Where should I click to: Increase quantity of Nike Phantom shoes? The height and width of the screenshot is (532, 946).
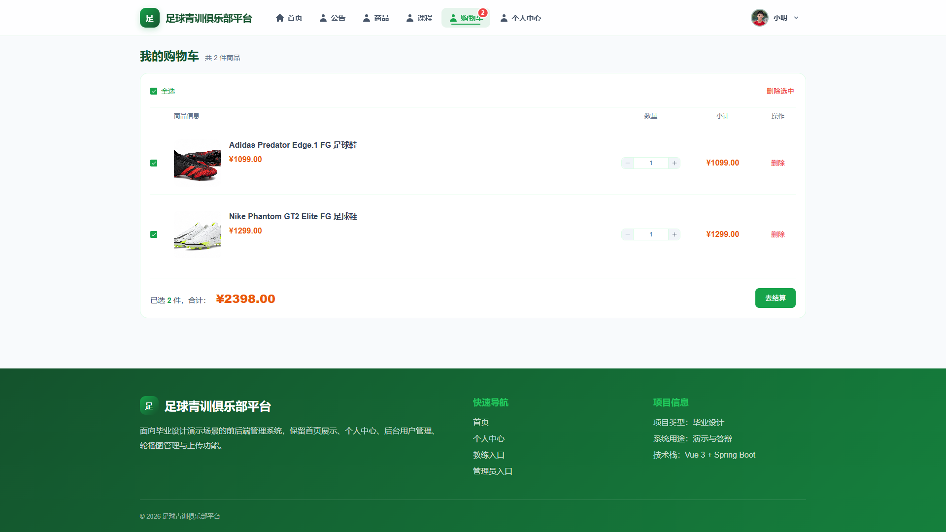(675, 234)
